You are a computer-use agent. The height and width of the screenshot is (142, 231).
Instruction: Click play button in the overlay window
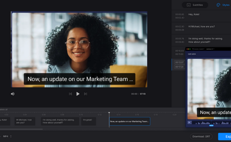pos(189,122)
